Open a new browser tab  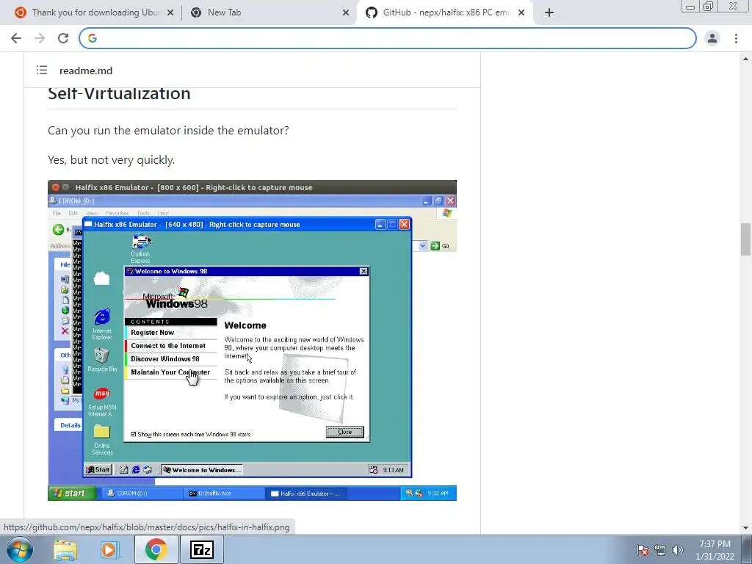tap(549, 13)
